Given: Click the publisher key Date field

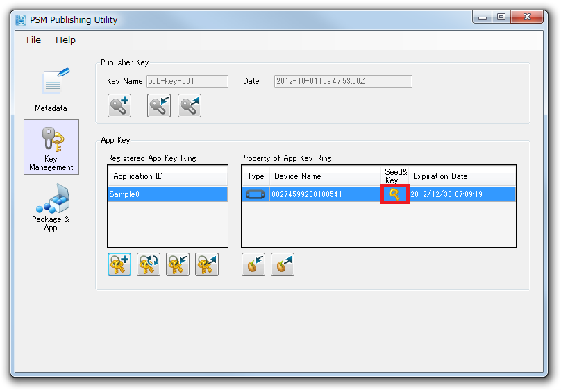Looking at the screenshot, I should (x=343, y=81).
